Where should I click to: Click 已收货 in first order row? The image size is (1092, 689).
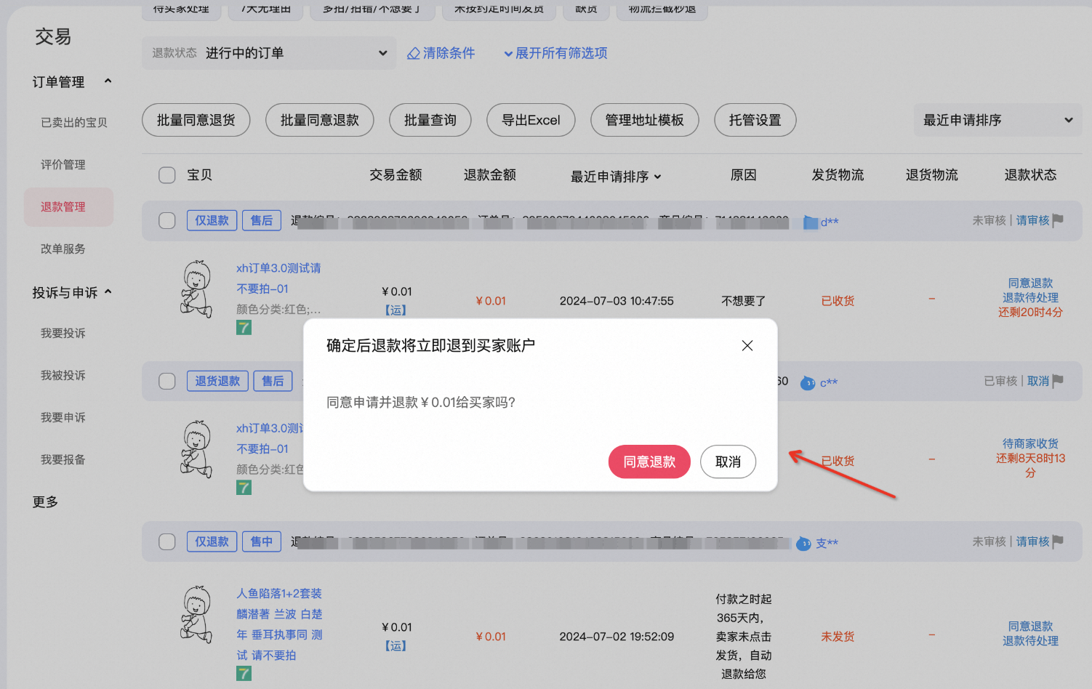pos(838,301)
